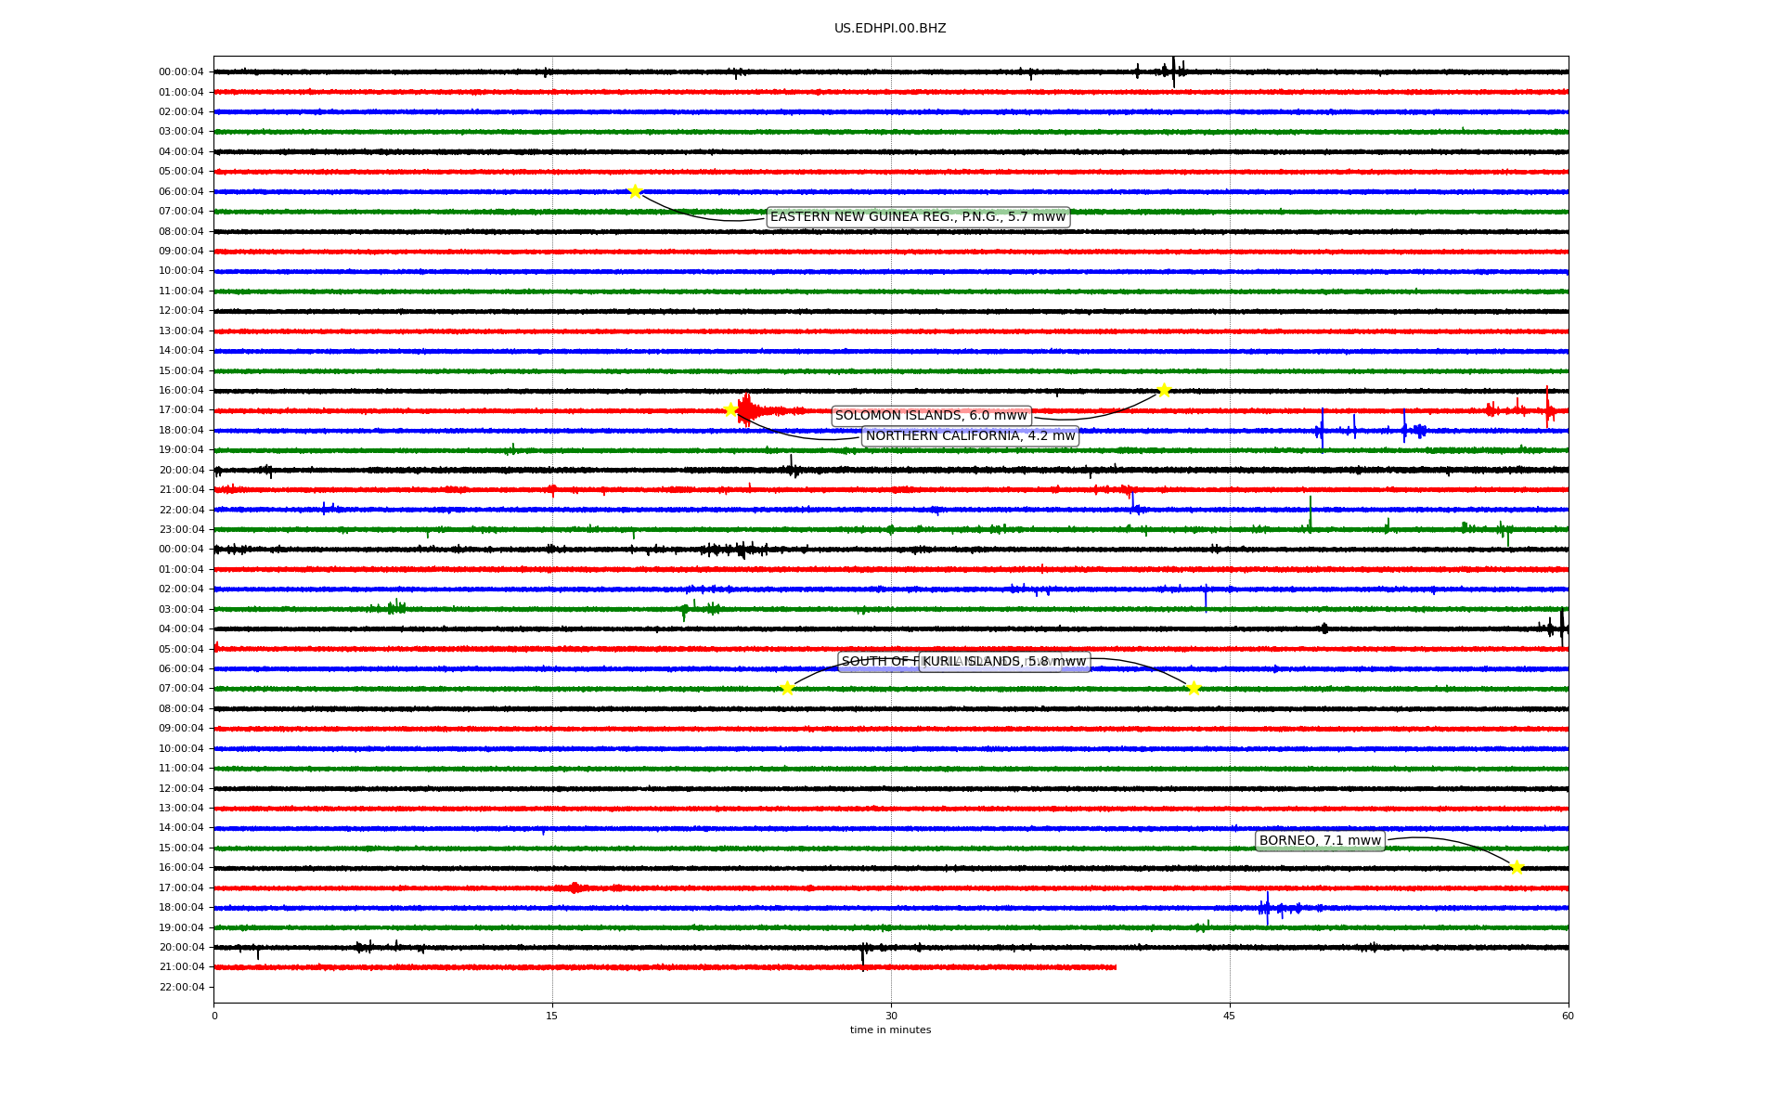Click the 22:00:04 row label at bottom

pyautogui.click(x=181, y=987)
